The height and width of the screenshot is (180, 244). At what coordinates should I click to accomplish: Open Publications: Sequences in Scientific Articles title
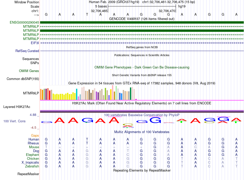142,55
